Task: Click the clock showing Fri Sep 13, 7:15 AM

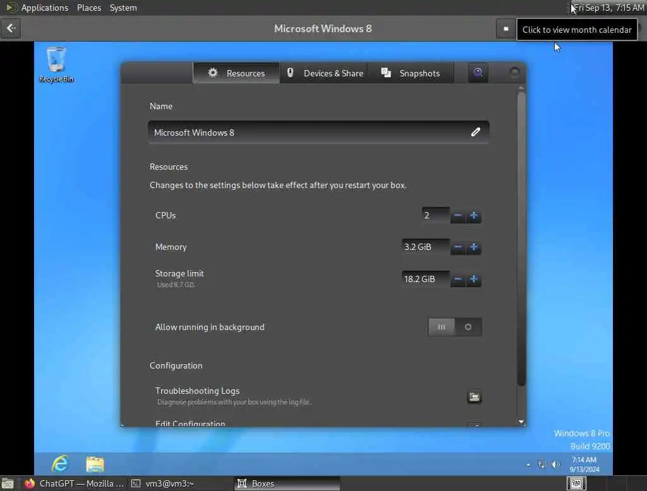Action: [610, 8]
